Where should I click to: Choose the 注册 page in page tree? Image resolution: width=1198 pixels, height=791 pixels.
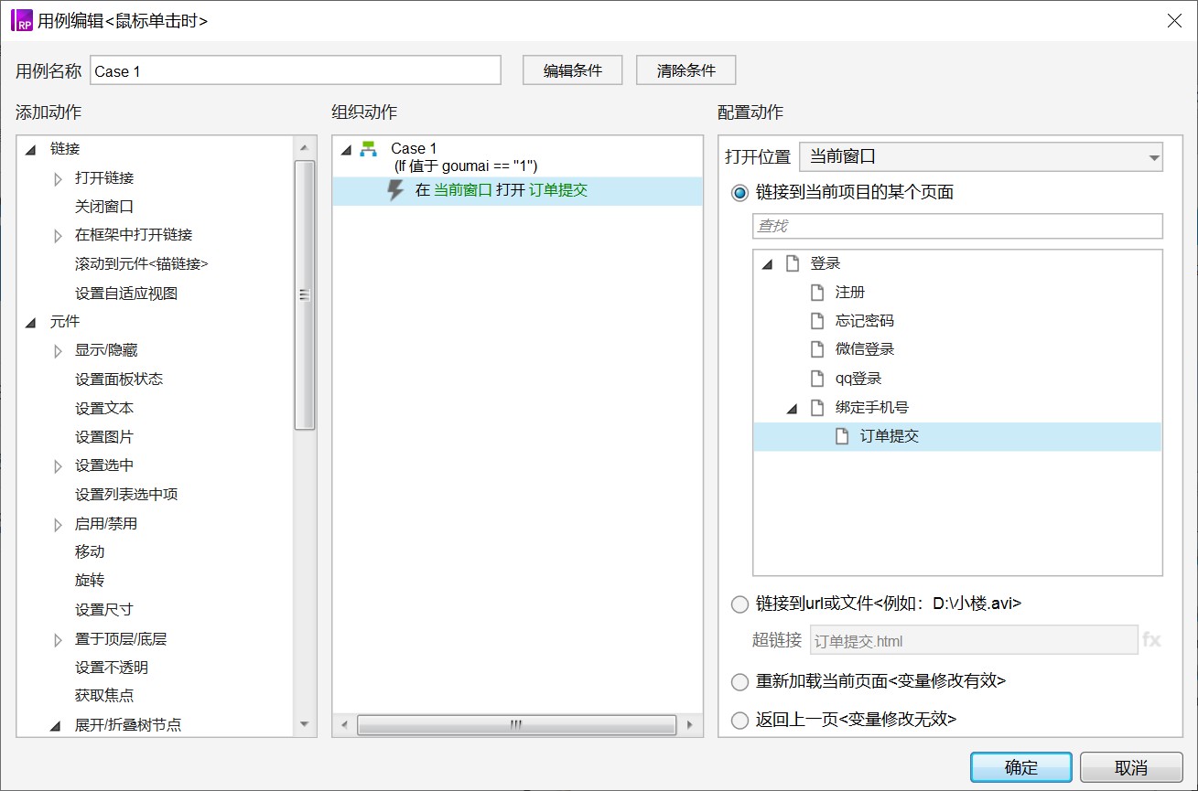click(x=850, y=293)
